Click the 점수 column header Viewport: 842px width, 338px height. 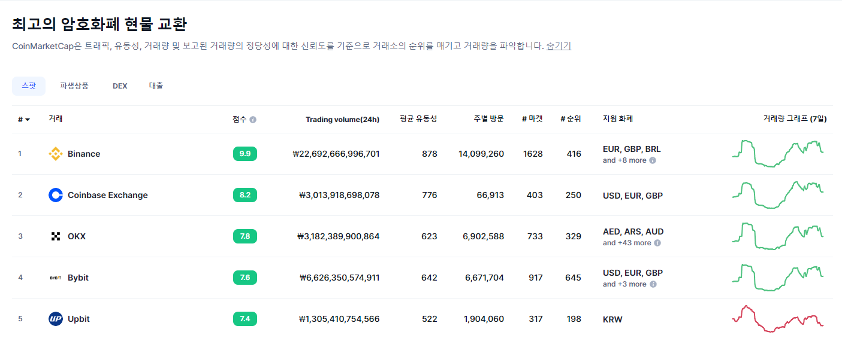pyautogui.click(x=240, y=119)
